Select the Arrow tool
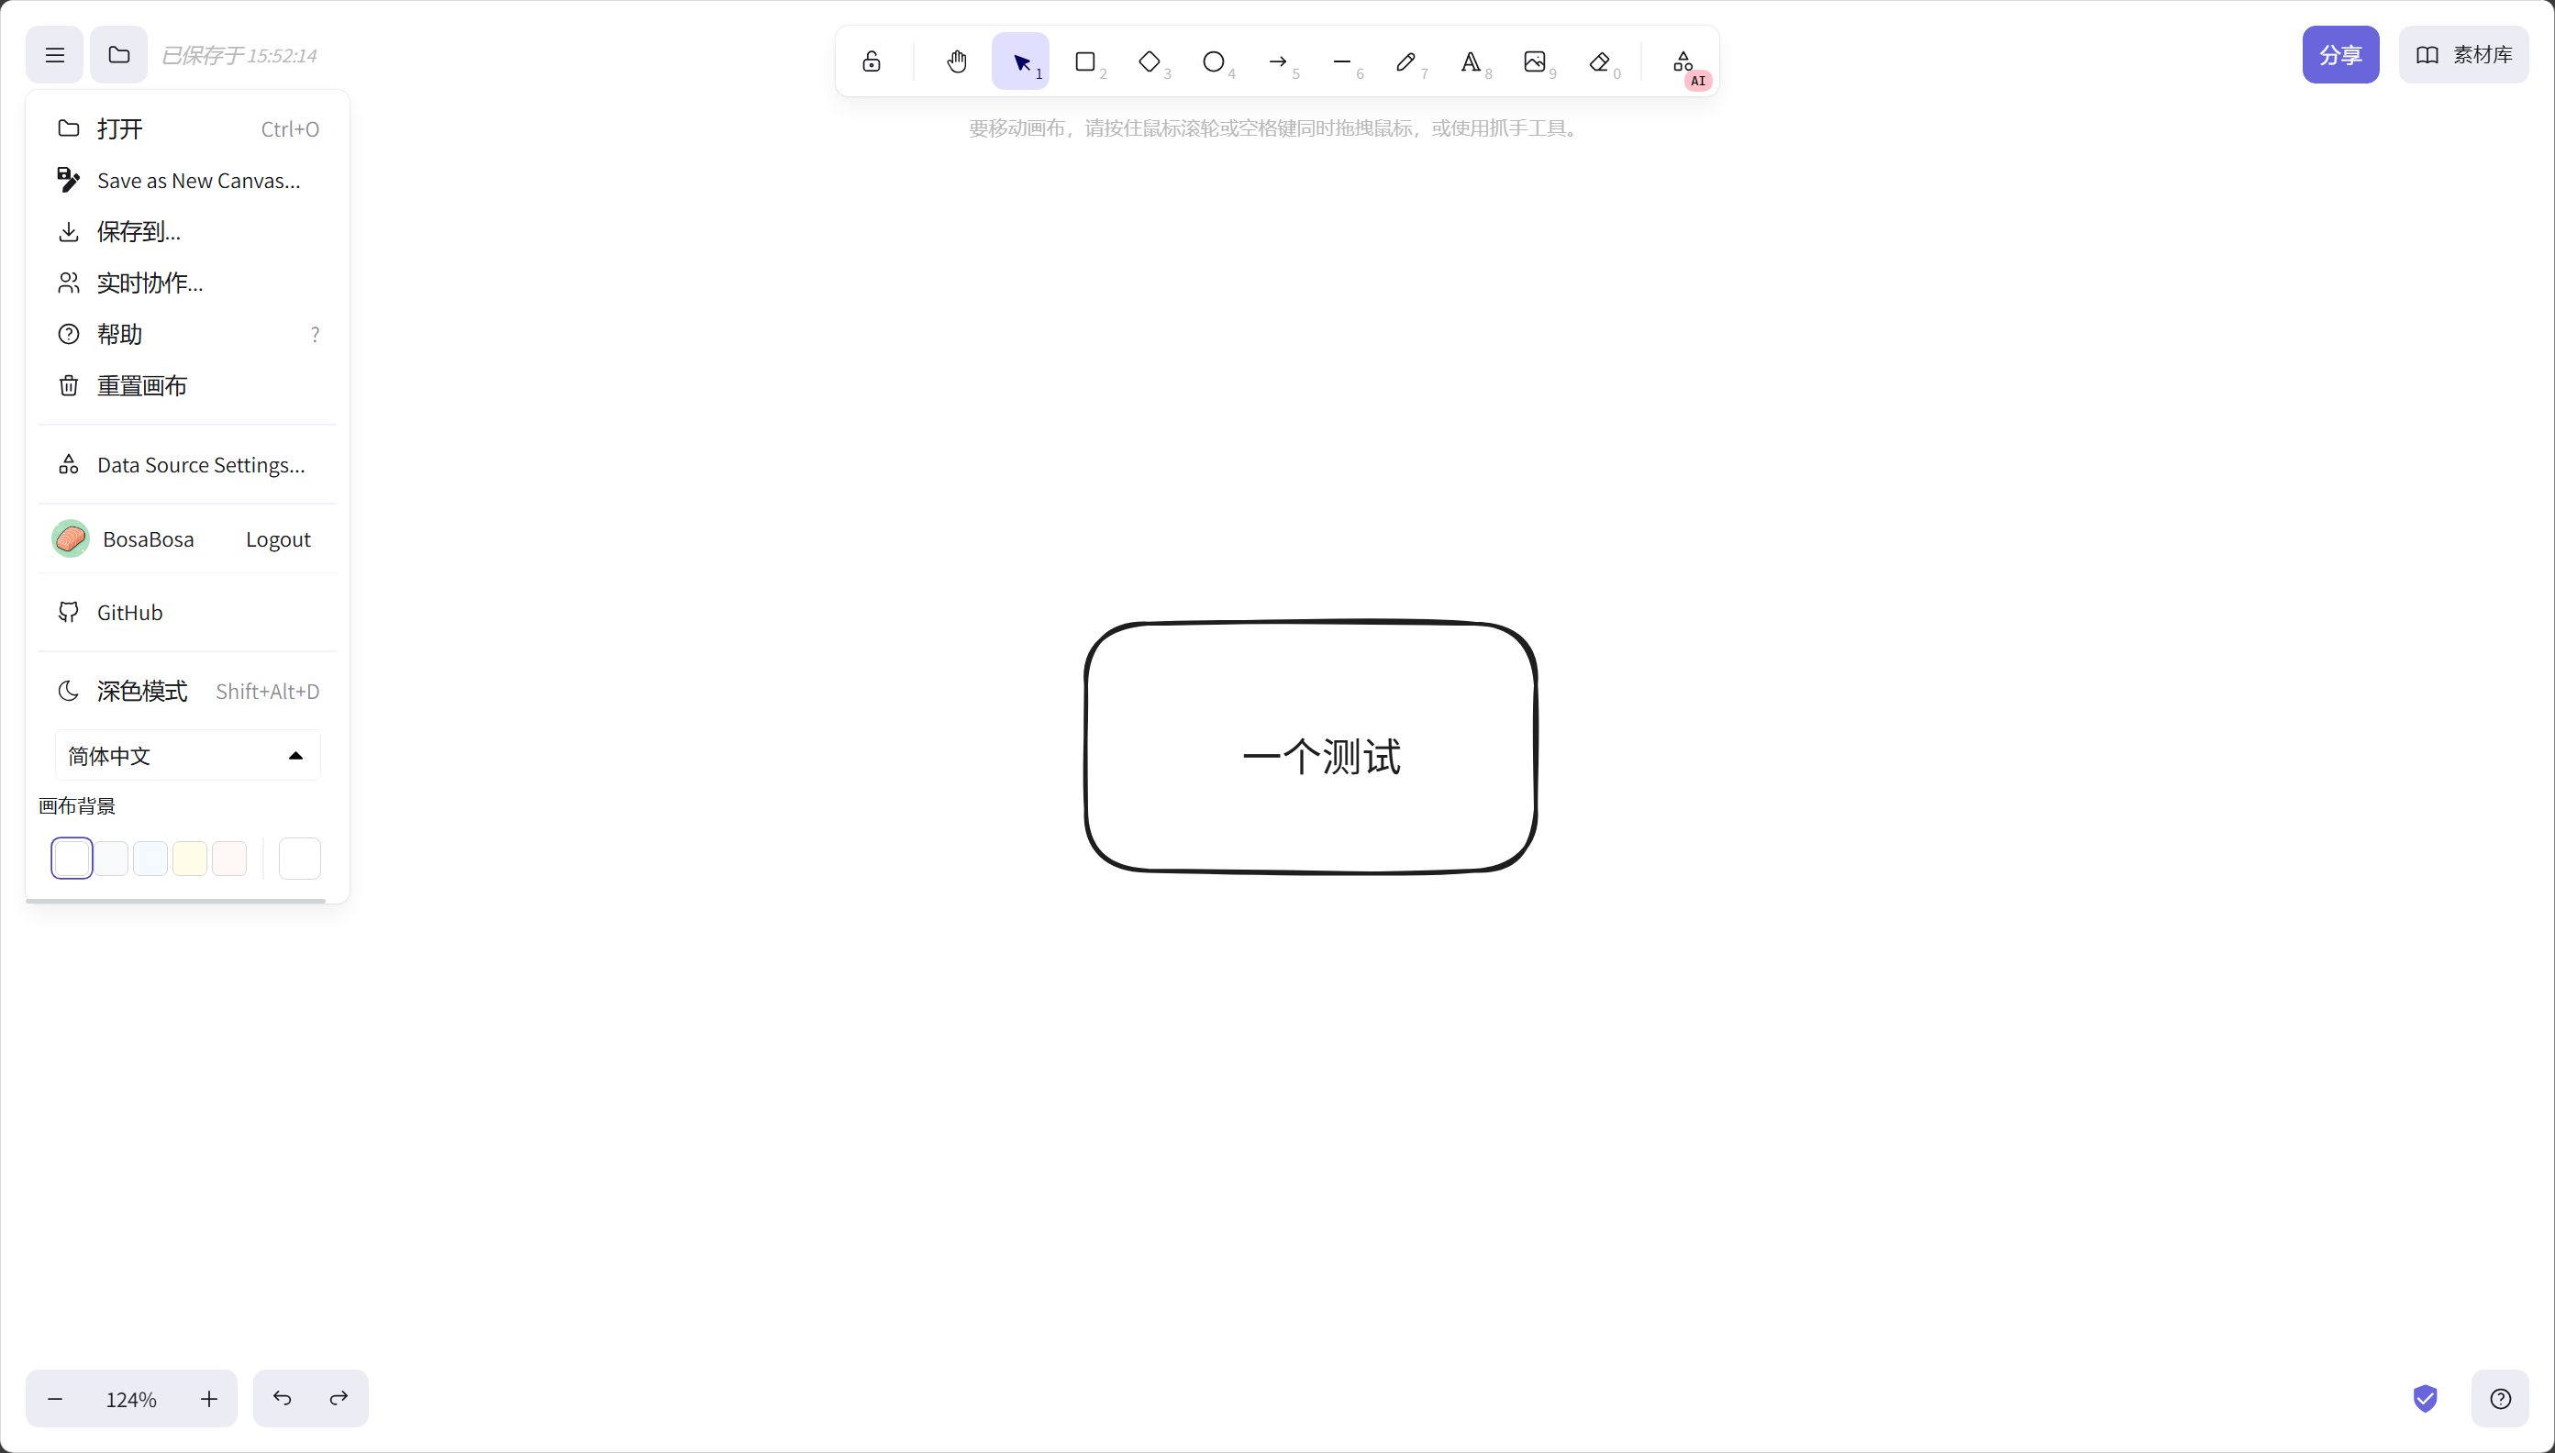 [x=1277, y=61]
